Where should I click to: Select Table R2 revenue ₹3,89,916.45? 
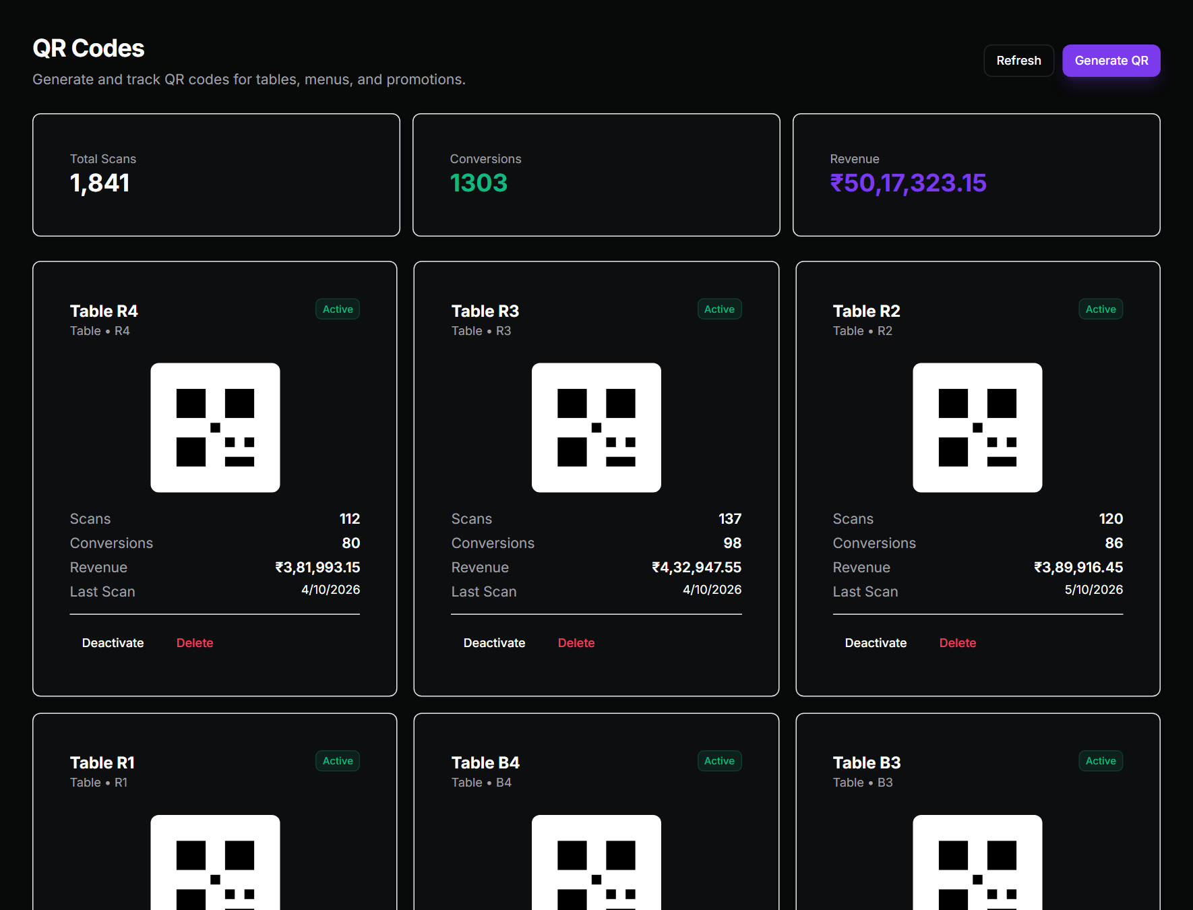[x=1078, y=568]
